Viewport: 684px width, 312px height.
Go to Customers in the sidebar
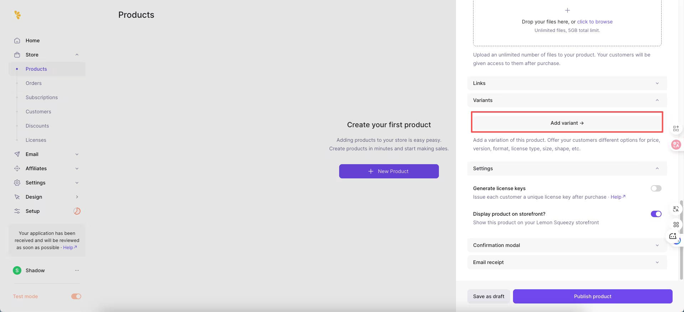click(x=38, y=112)
